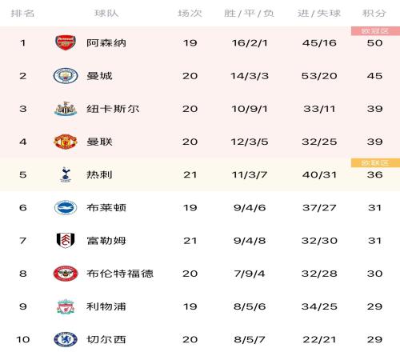Screen dimensions: 400x352
Task: Open team name 布伦特福德
Action: (x=120, y=274)
